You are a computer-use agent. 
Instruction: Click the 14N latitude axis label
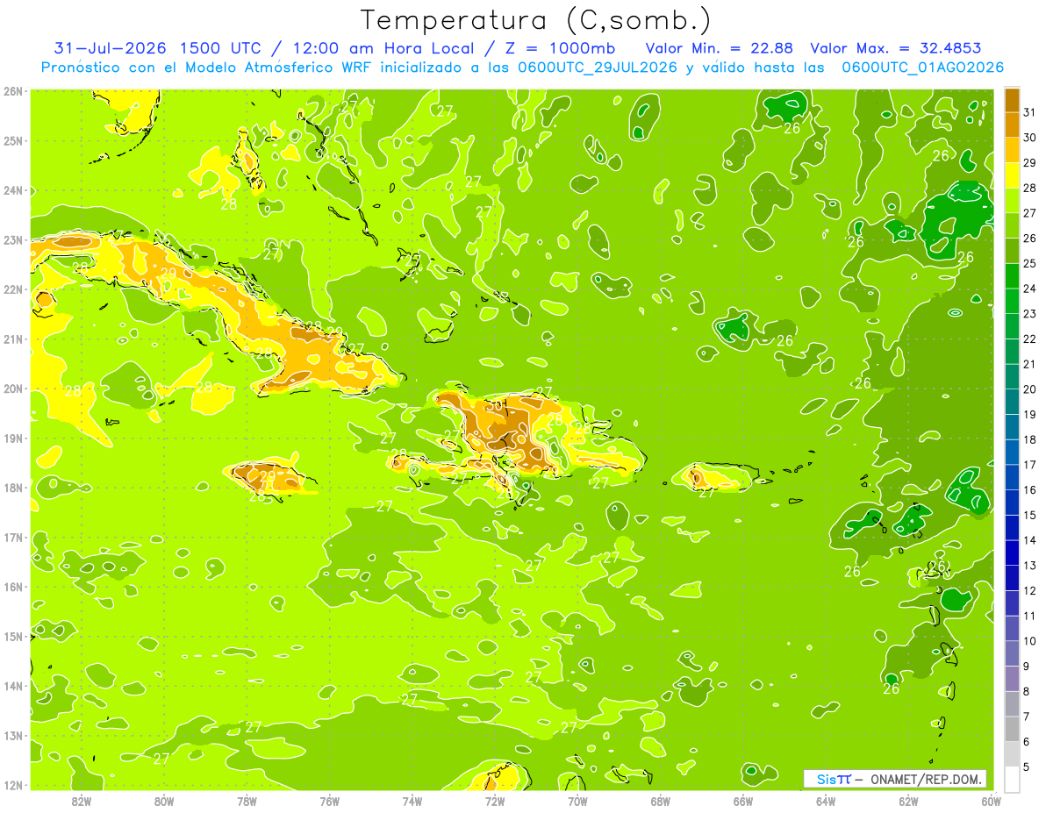point(13,686)
